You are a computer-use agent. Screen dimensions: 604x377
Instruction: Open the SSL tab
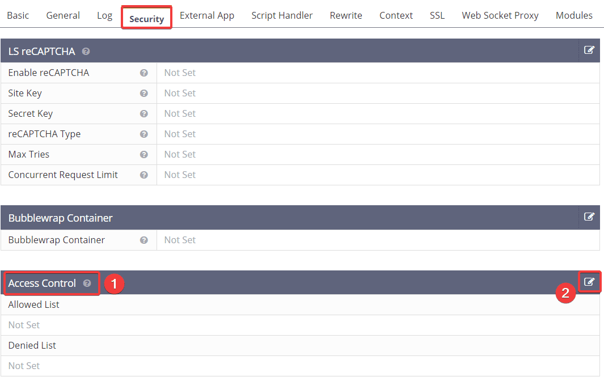click(x=437, y=15)
